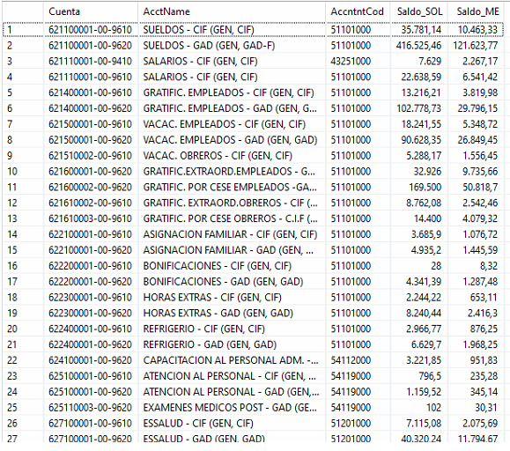Click cell 621610003-00-9610
510x451 pixels.
pos(91,218)
